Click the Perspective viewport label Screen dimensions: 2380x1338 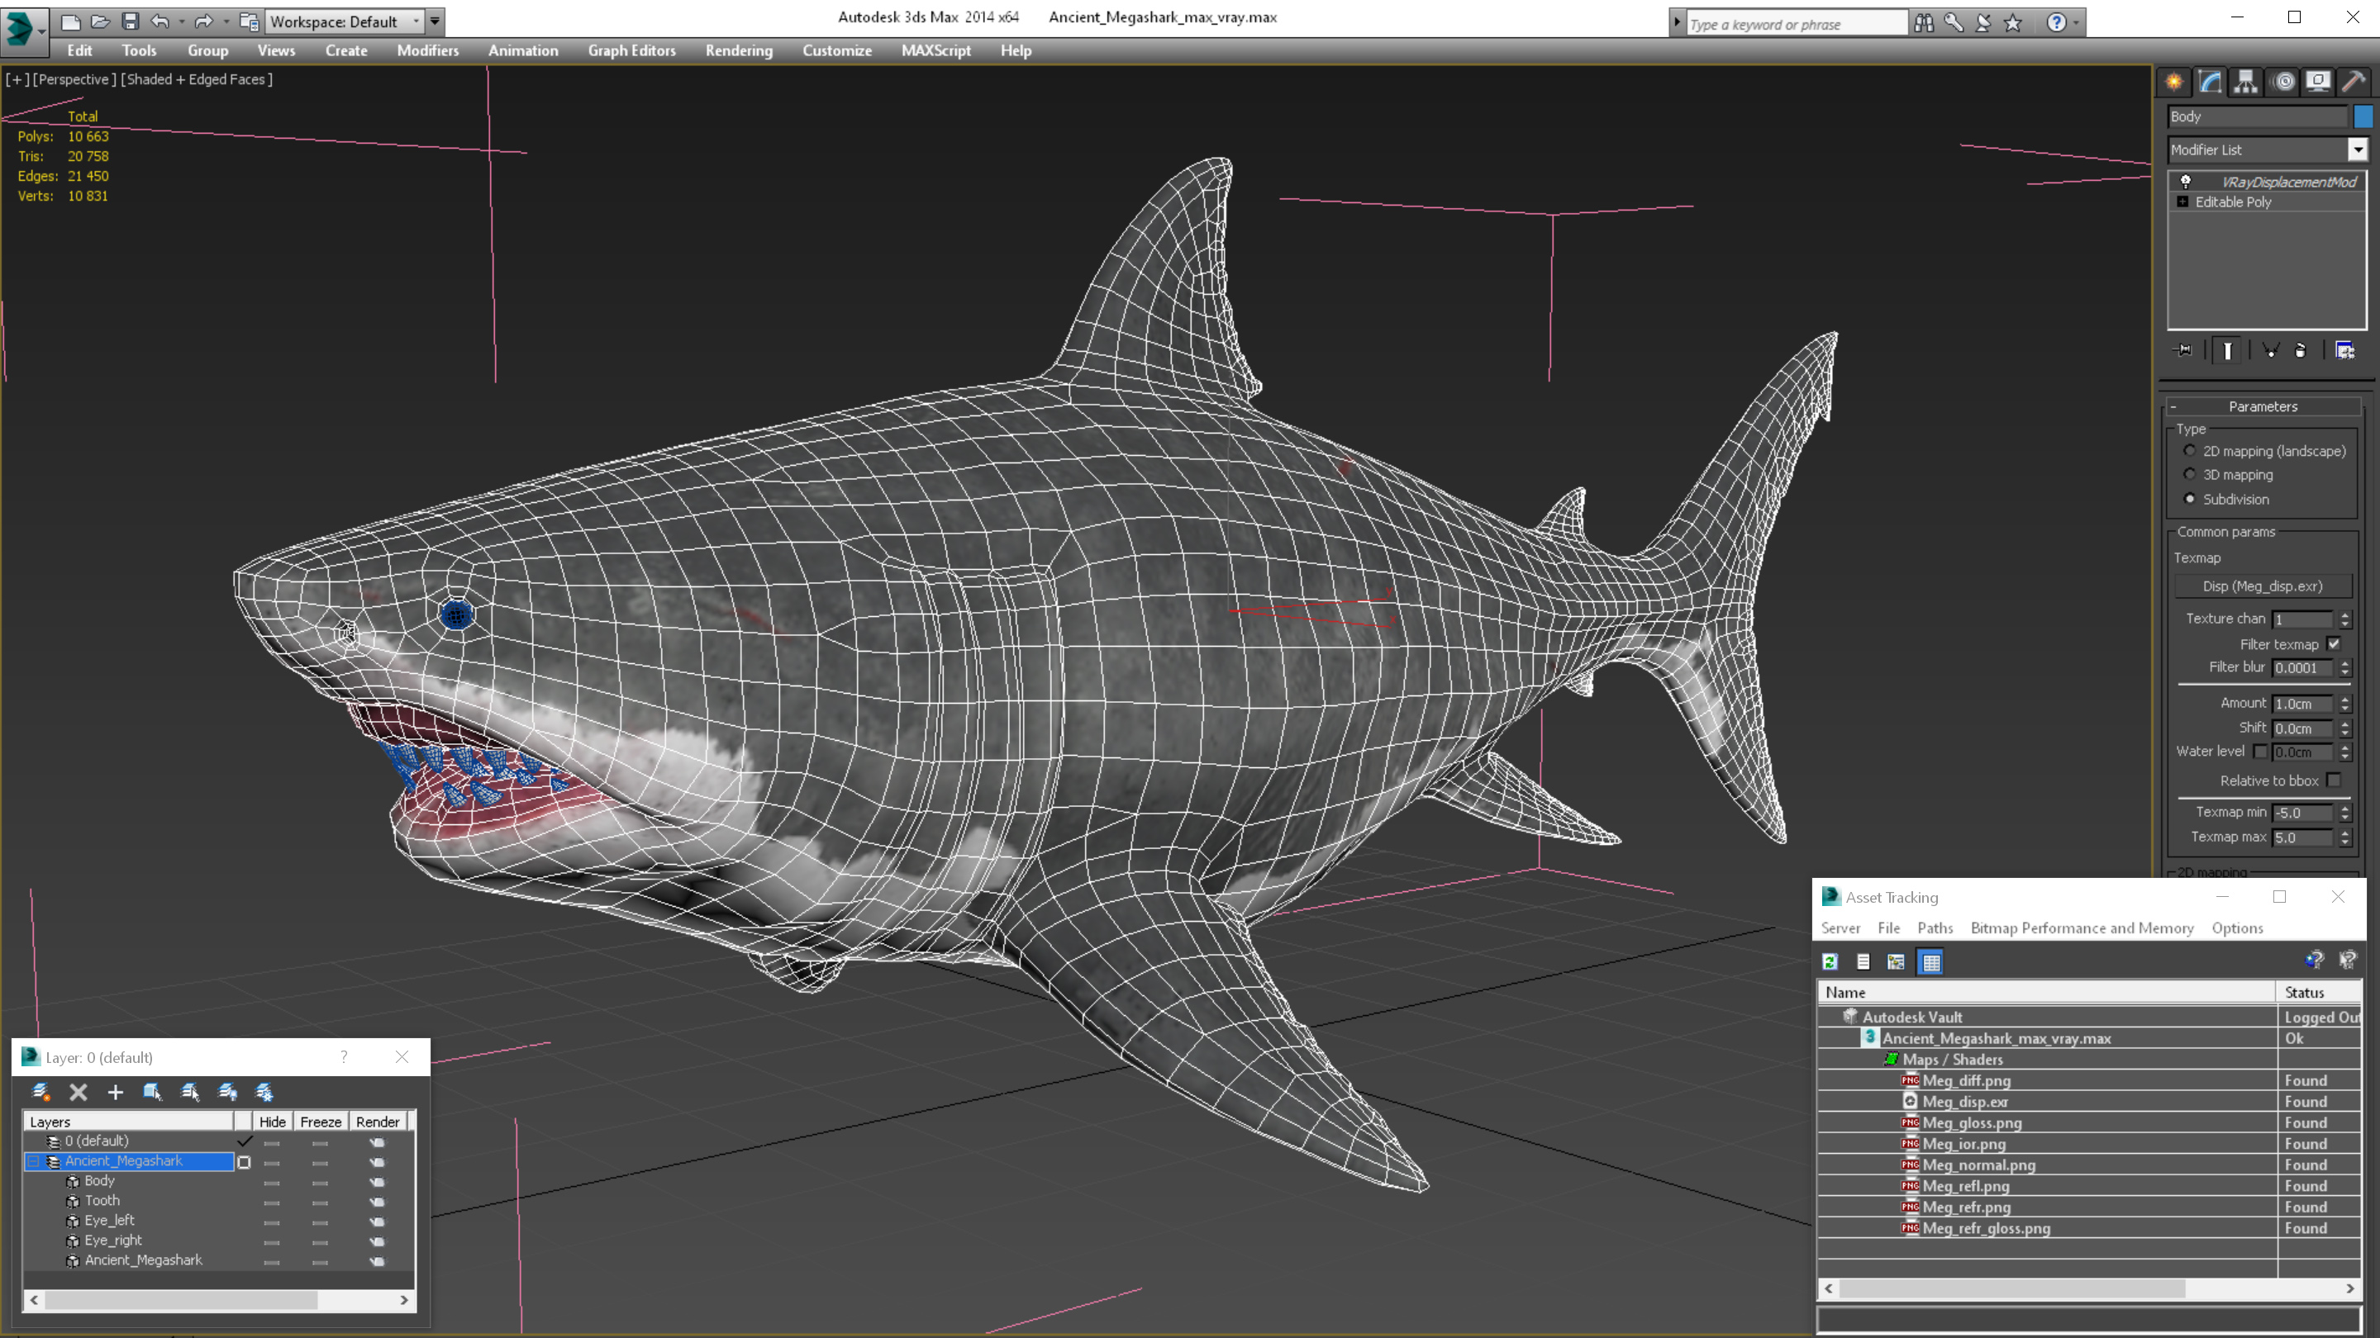coord(75,79)
